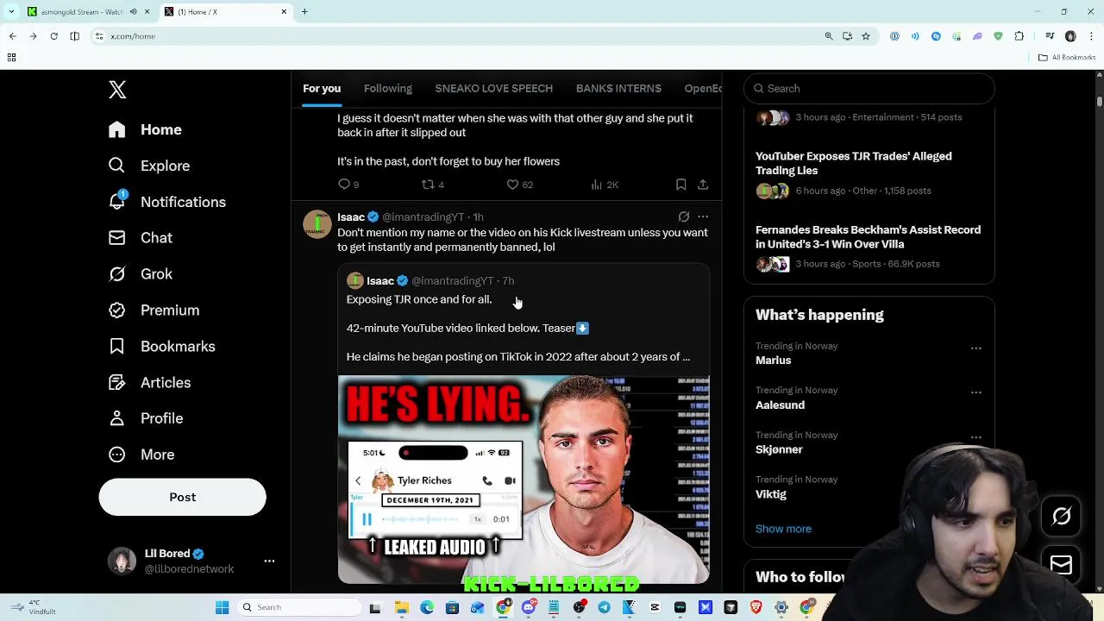Repost the flowers post with 4 reposts
Screen dimensions: 1104x621
pos(432,185)
